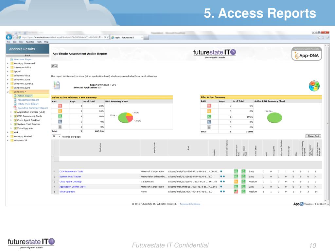Click the Assessment Report icon in sidebar
Image resolution: width=335 pixels, height=251 pixels.
pyautogui.click(x=15, y=100)
